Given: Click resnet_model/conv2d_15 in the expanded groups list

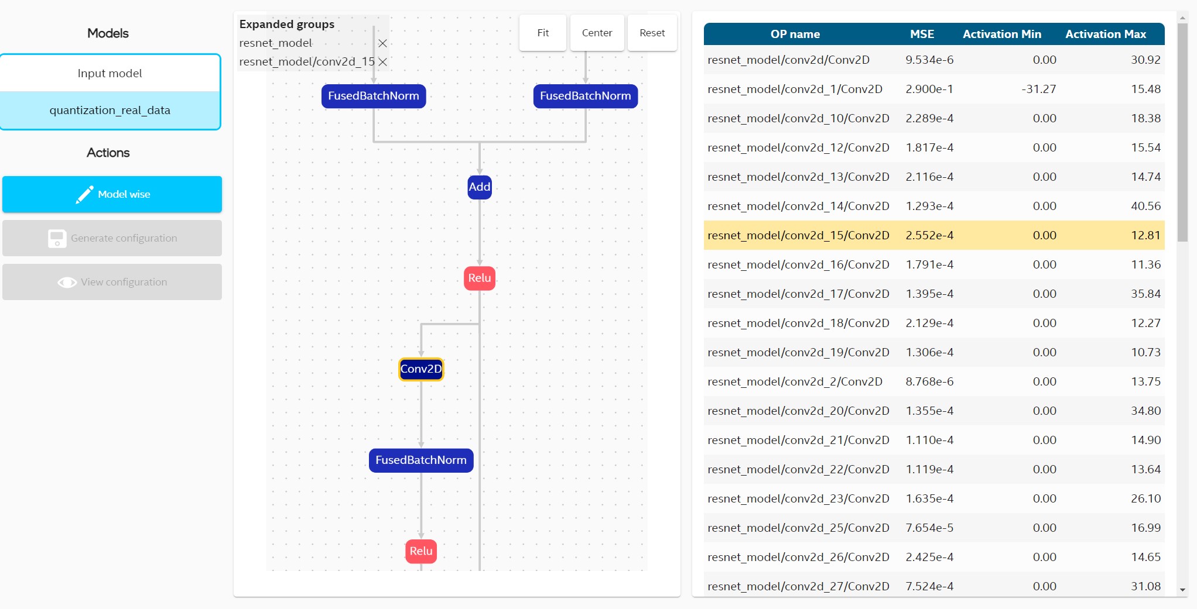Looking at the screenshot, I should [x=307, y=62].
